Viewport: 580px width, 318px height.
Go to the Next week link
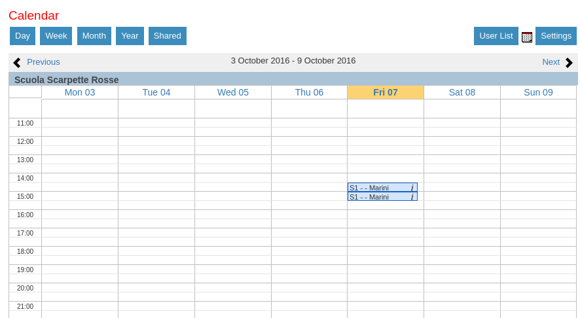(551, 62)
